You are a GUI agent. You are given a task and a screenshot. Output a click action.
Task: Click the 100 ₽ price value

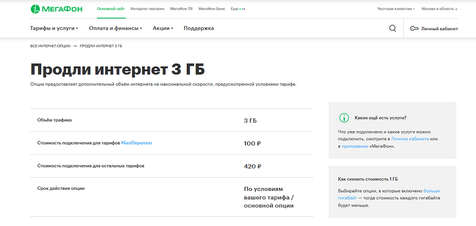tap(253, 143)
